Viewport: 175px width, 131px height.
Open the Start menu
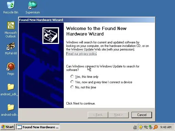coord(8,127)
